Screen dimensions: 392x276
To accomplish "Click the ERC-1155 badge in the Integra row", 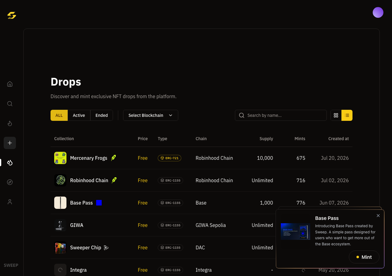I will 170,270.
